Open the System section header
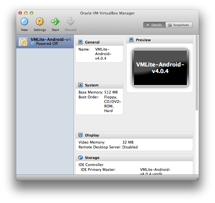Screen dimensions: 215x203 pyautogui.click(x=100, y=85)
